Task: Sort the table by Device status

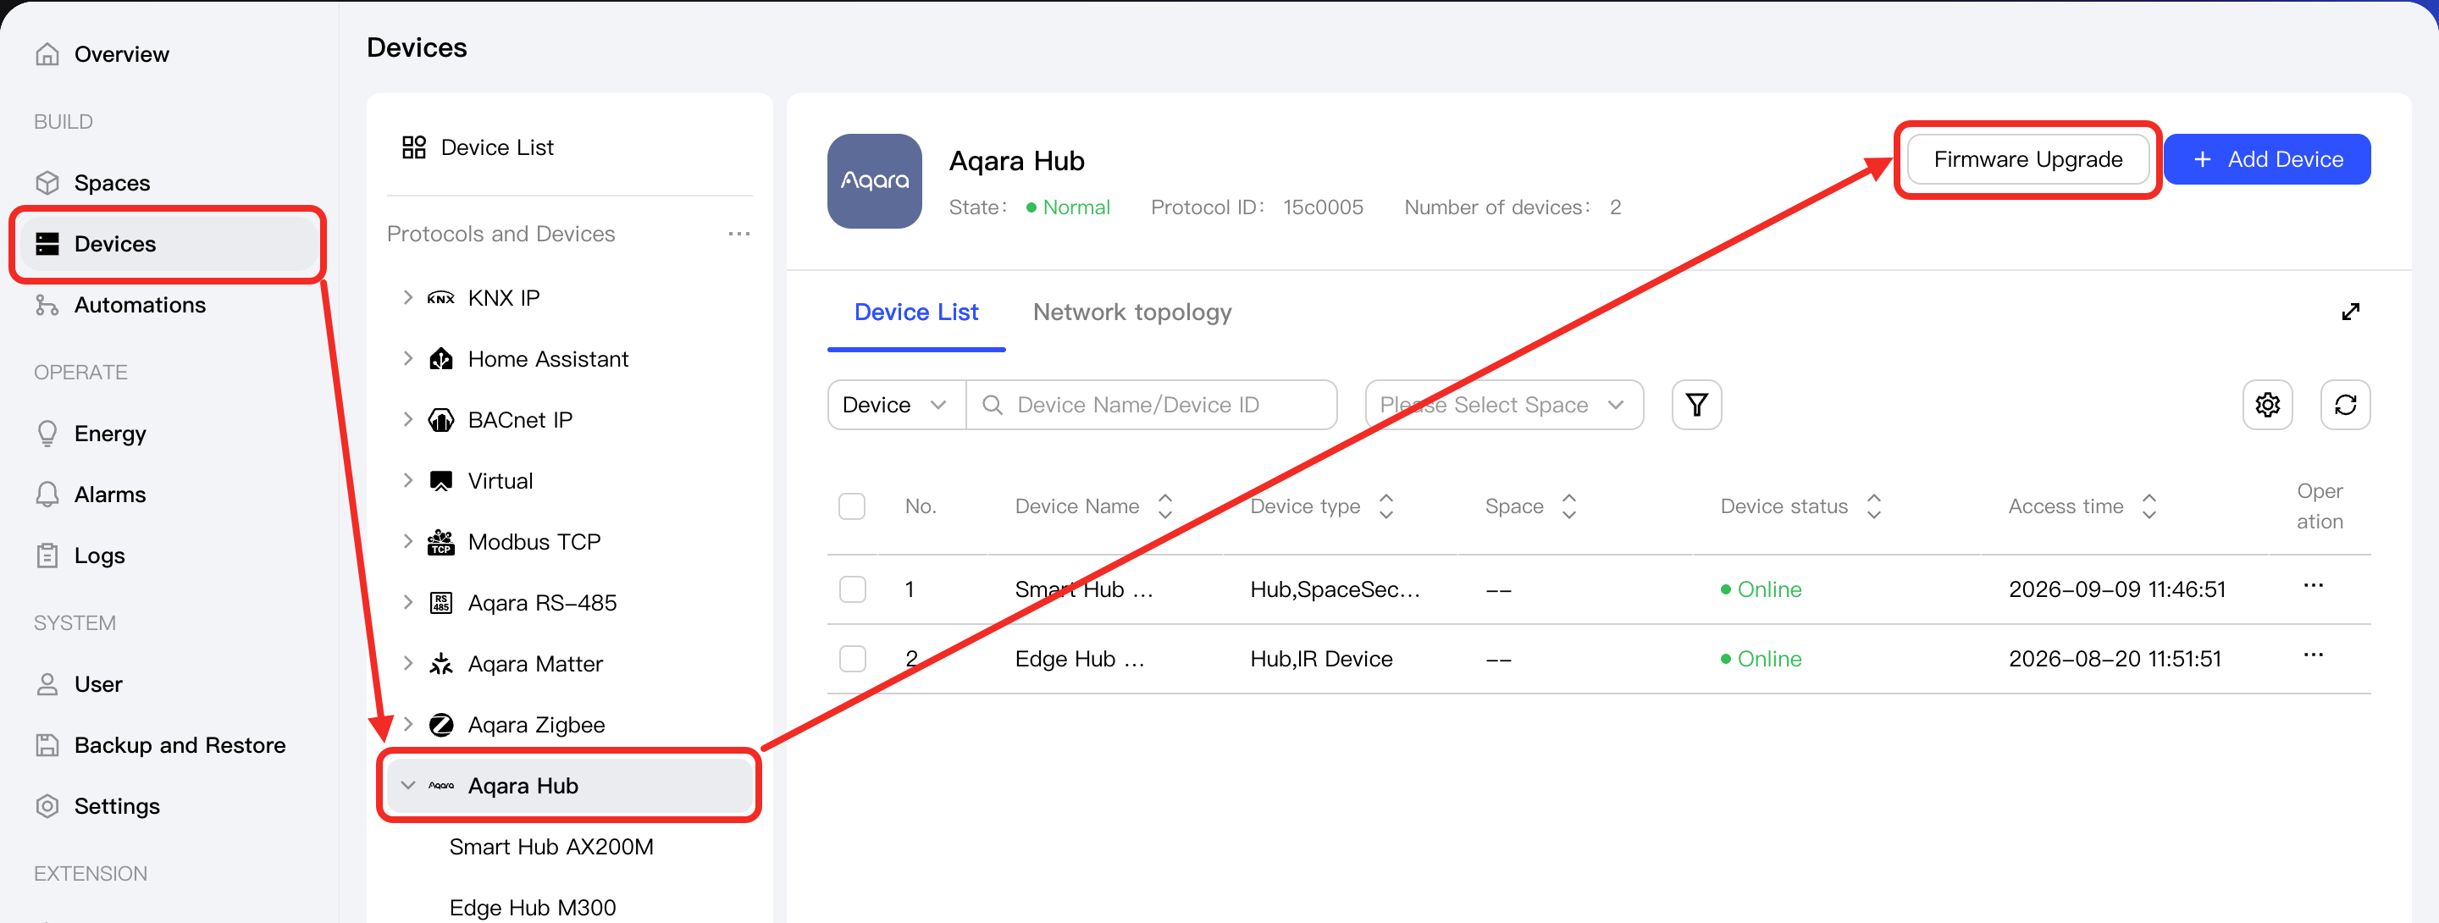Action: 1872,506
